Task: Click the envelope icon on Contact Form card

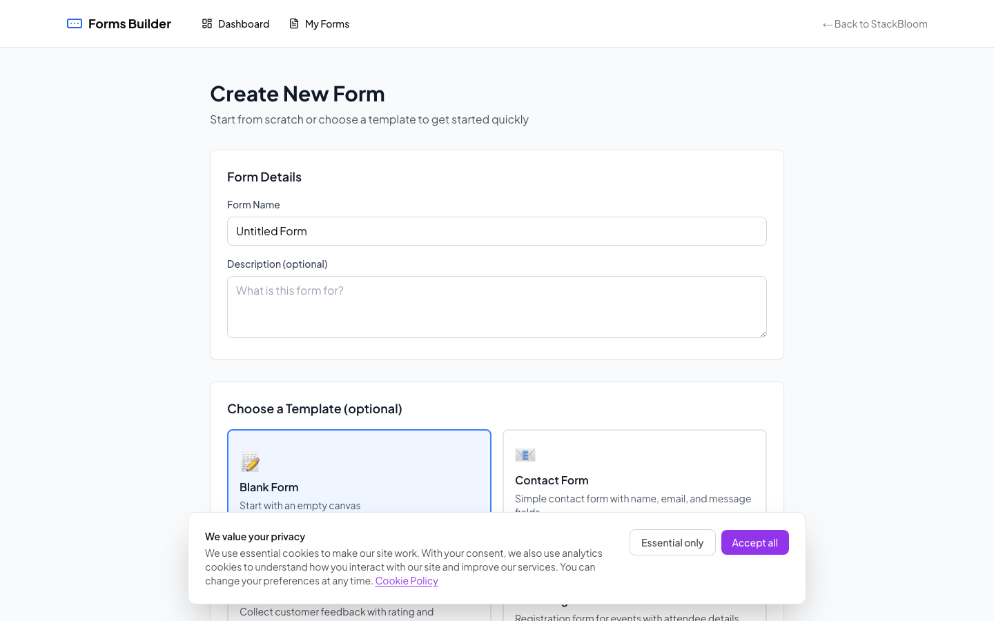Action: click(x=525, y=455)
